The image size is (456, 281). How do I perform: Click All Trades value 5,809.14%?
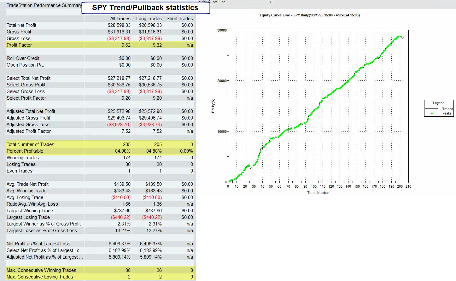(120, 257)
